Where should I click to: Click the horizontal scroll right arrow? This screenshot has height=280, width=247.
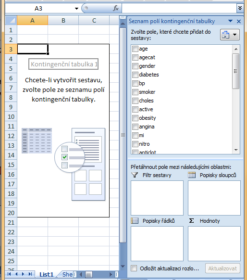pyautogui.click(x=111, y=274)
